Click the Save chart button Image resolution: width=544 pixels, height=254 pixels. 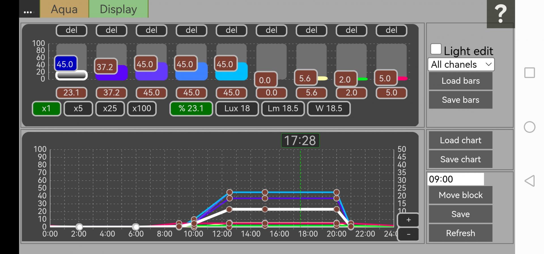click(x=460, y=159)
